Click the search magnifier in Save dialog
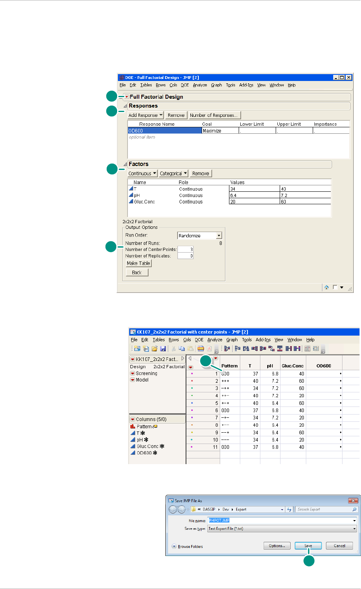This screenshot has width=361, height=589. (354, 509)
